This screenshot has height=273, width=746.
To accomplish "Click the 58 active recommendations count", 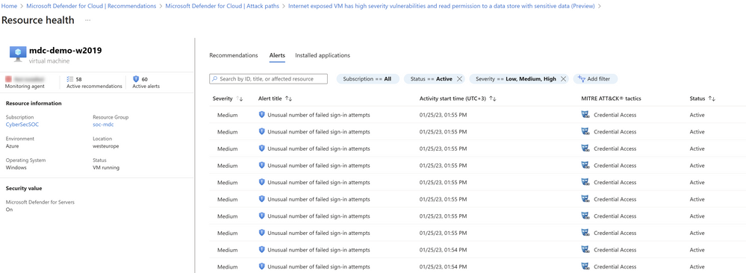I will [79, 79].
